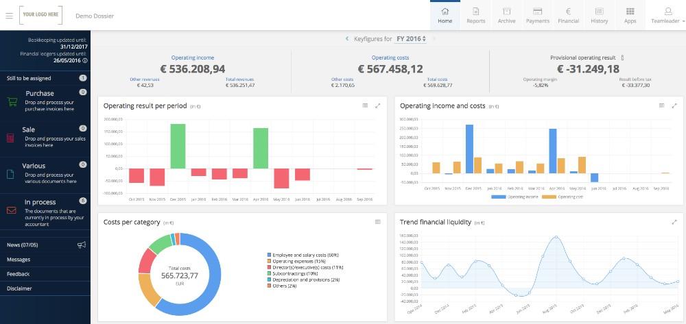The image size is (686, 324).
Task: Switch to the Reports tab
Action: click(476, 15)
